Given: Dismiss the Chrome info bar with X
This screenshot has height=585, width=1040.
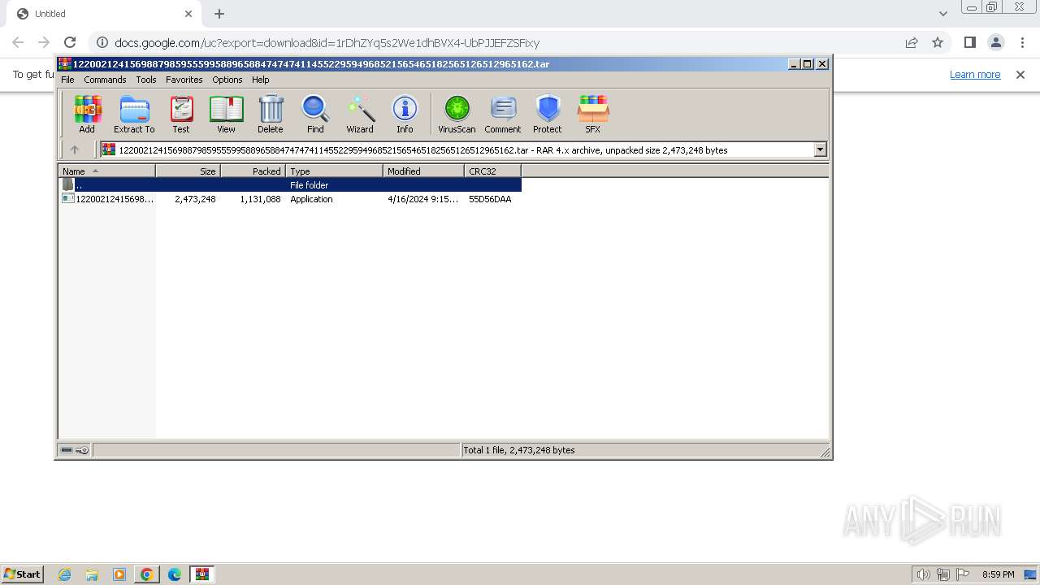Looking at the screenshot, I should 1020,74.
